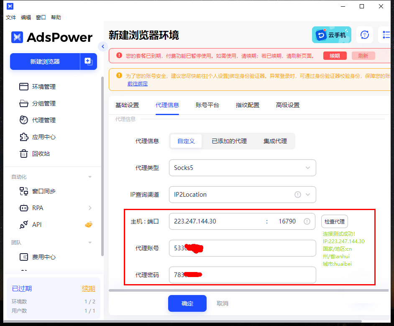Collapse the sidebar with the arrow toggle
Image resolution: width=394 pixels, height=326 pixels.
103,46
